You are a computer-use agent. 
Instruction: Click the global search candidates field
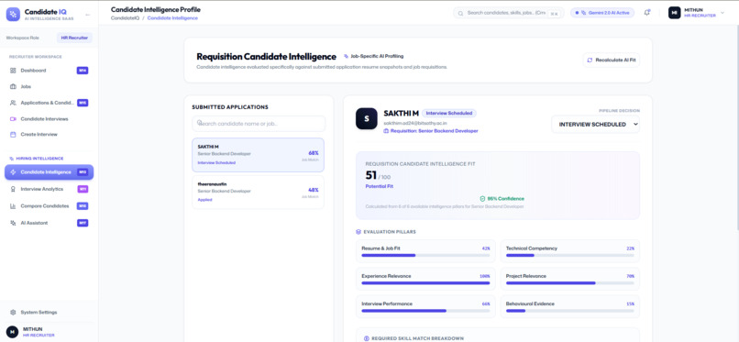tap(509, 13)
